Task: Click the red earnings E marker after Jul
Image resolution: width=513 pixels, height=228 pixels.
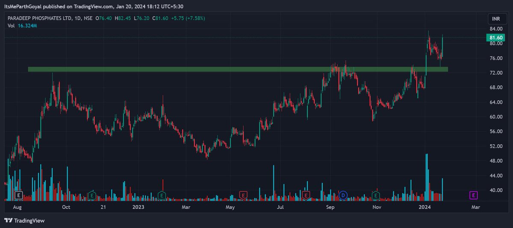Action: point(306,195)
